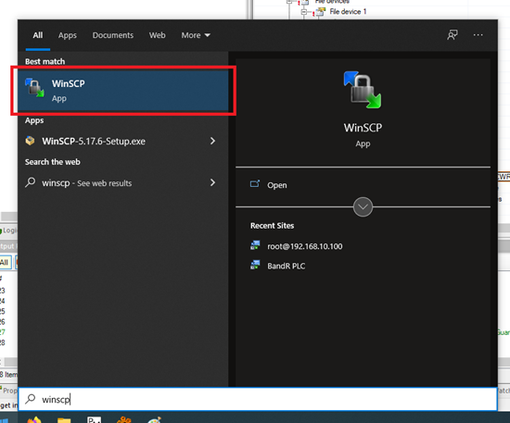Click the BandR PLC site icon
Screen dimensions: 510x423
coord(255,265)
